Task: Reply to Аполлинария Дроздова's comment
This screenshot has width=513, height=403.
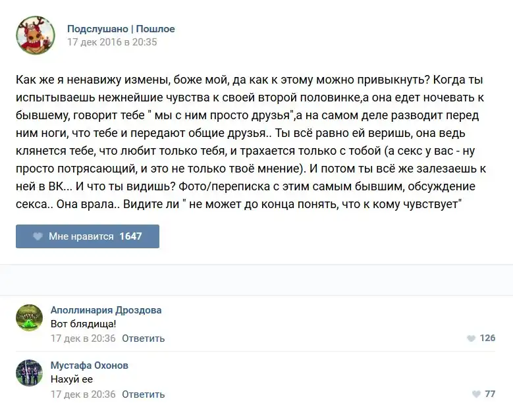Action: [x=143, y=338]
